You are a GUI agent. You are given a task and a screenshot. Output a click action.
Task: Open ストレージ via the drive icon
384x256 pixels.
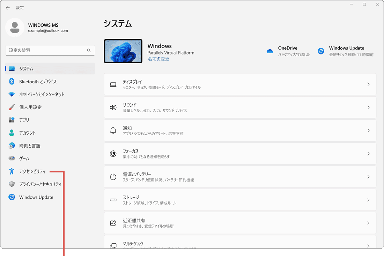coord(113,199)
